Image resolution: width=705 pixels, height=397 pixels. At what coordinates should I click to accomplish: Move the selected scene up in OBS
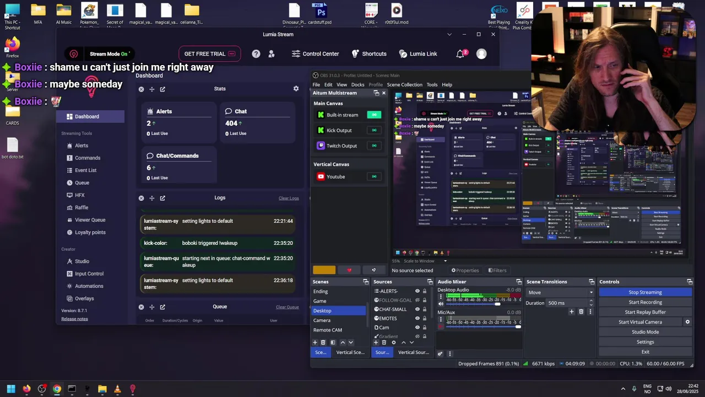pyautogui.click(x=343, y=342)
